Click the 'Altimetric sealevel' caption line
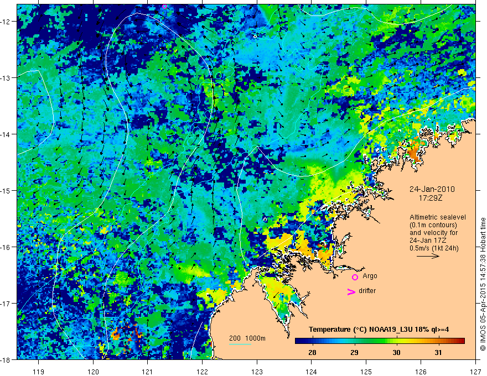This screenshot has width=487, height=376. tap(438, 217)
